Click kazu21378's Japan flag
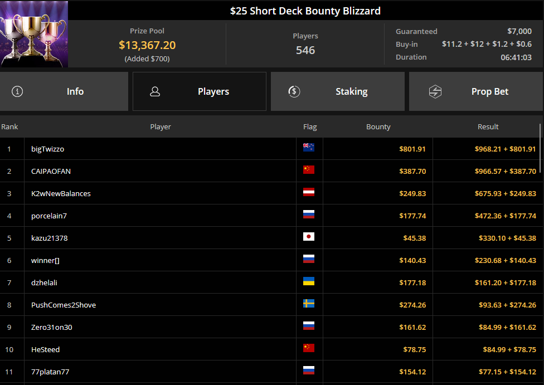The width and height of the screenshot is (544, 385). 308,237
